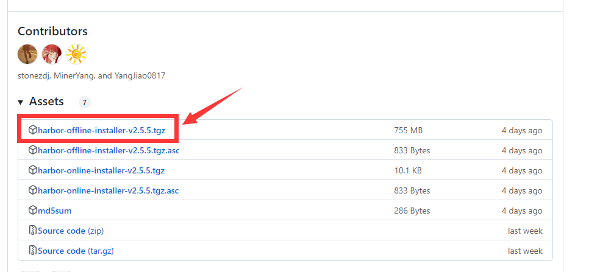This screenshot has width=589, height=272.
Task: Download harbor-offline-installer-v2.5.5.tgz
Action: click(x=101, y=130)
